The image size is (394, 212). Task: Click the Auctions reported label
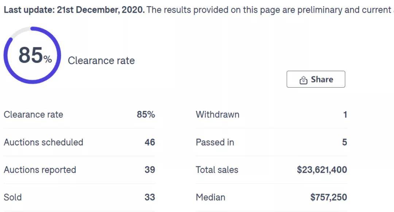pyautogui.click(x=40, y=170)
